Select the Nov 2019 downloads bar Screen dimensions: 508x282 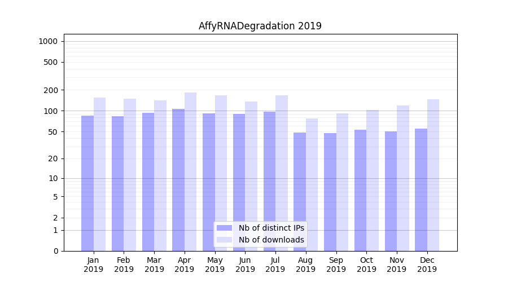[x=402, y=178]
